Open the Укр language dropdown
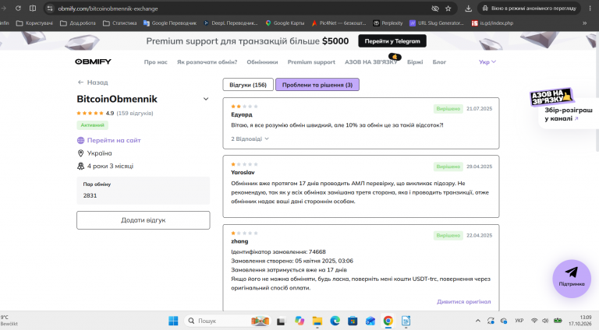The height and width of the screenshot is (330, 599). [487, 62]
